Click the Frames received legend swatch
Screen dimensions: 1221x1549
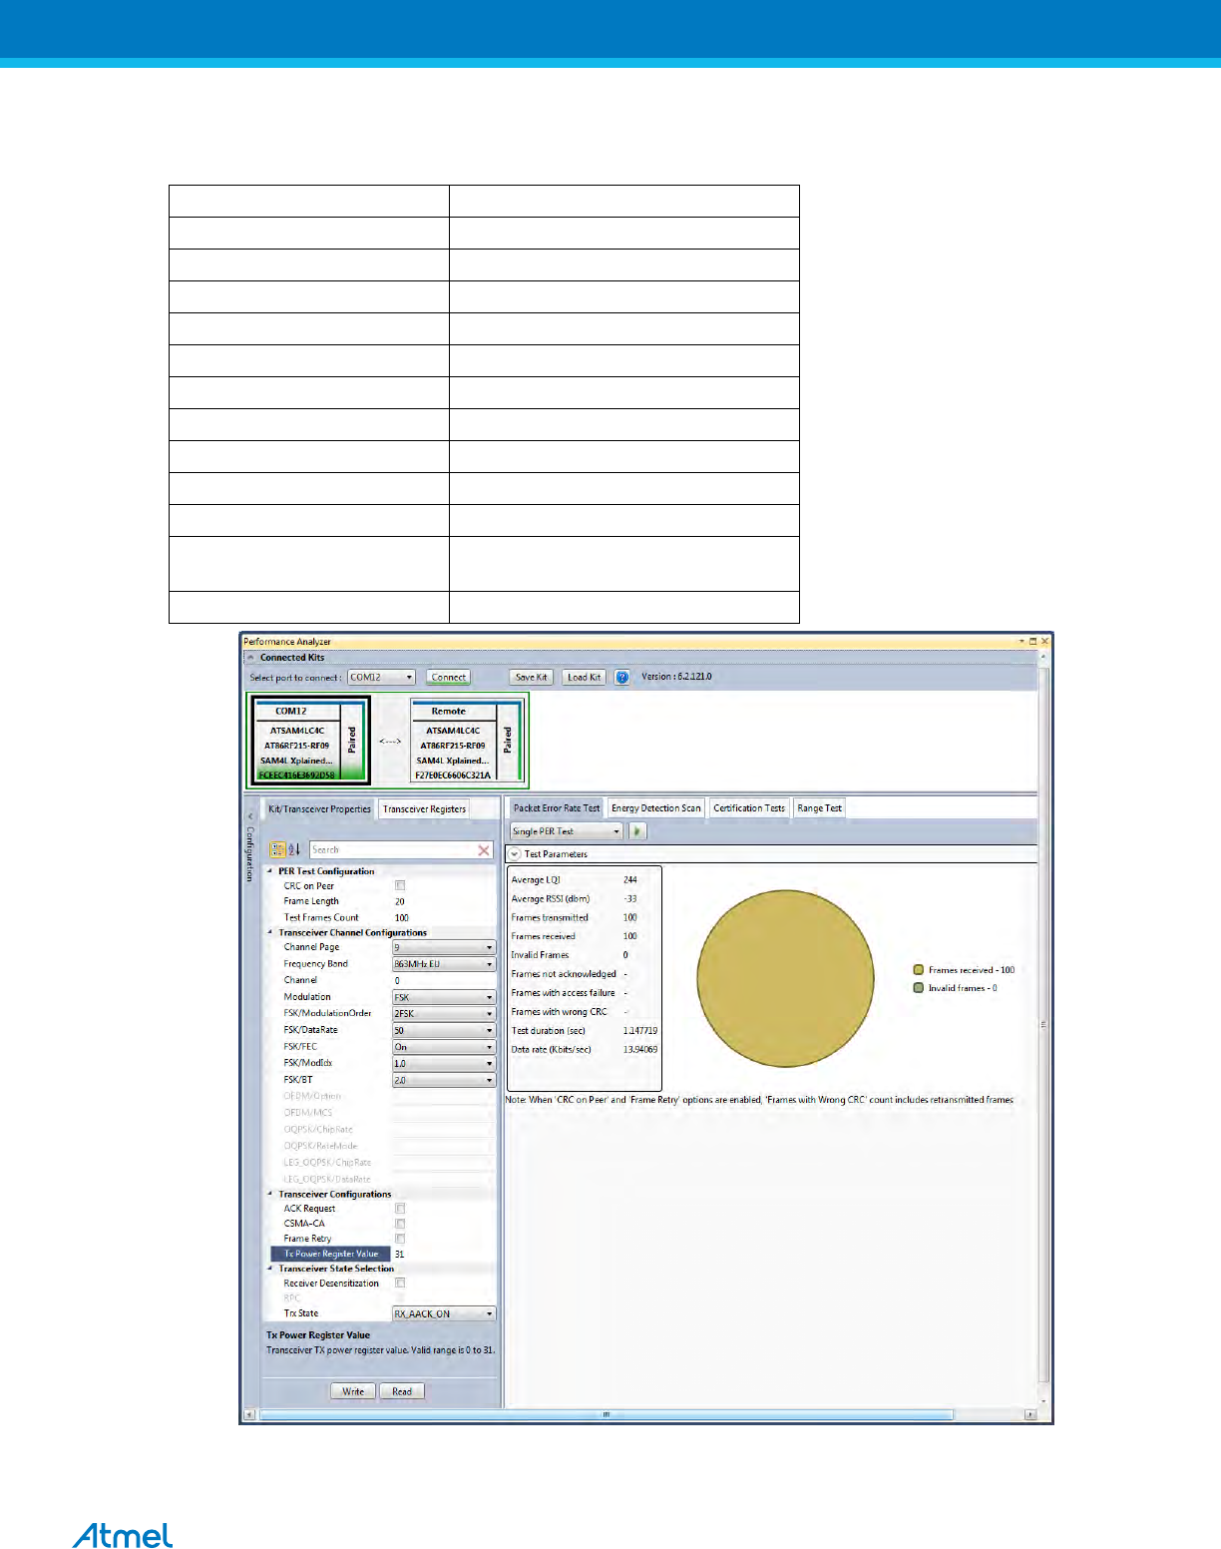click(919, 969)
